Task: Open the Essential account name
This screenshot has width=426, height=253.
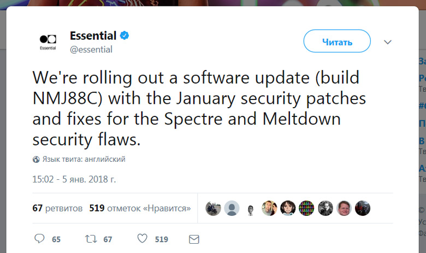Action: [x=93, y=36]
